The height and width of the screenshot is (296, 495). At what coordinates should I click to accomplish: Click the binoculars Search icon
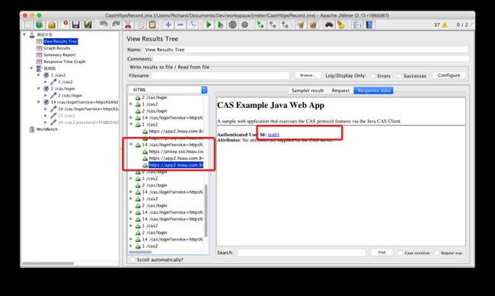click(x=329, y=24)
